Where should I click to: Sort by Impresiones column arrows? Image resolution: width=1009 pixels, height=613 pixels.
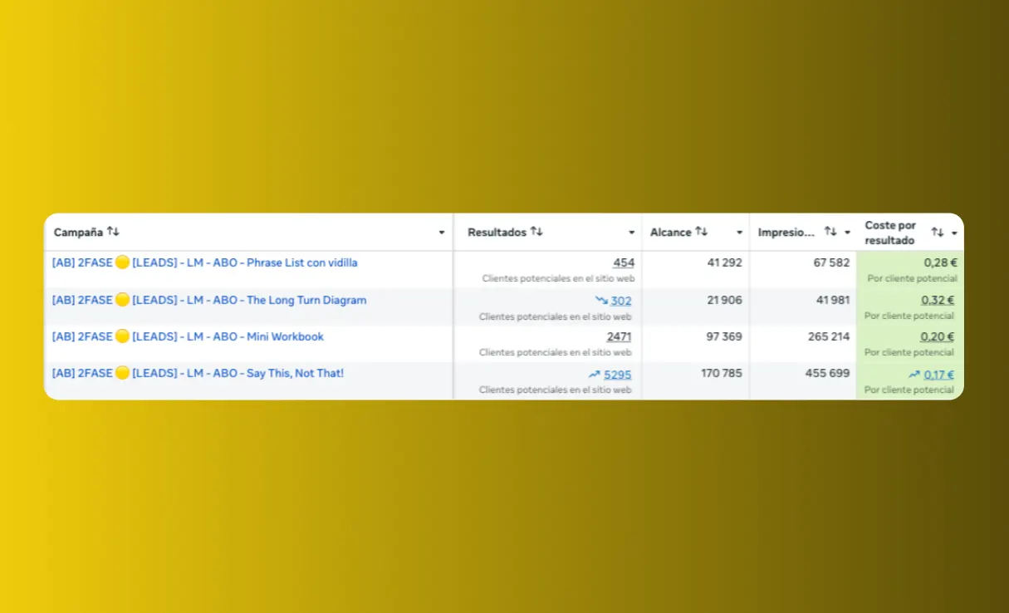[830, 232]
